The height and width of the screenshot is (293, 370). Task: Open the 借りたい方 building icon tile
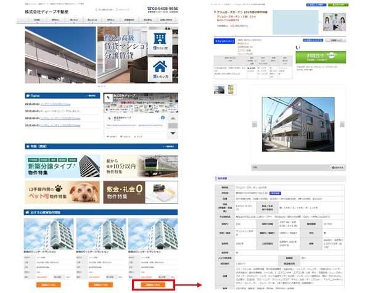coord(160,41)
